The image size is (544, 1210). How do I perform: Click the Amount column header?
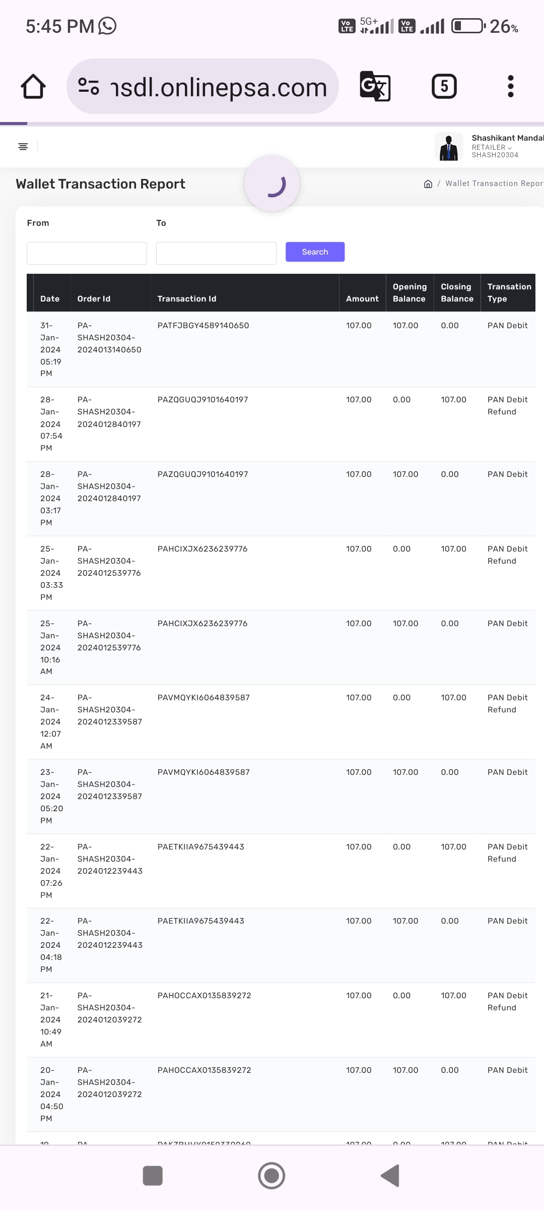[x=362, y=299]
